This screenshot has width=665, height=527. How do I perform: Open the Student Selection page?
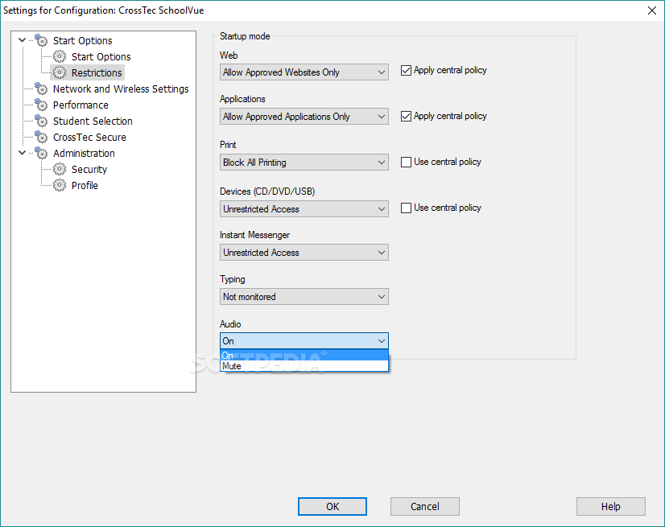pyautogui.click(x=93, y=121)
